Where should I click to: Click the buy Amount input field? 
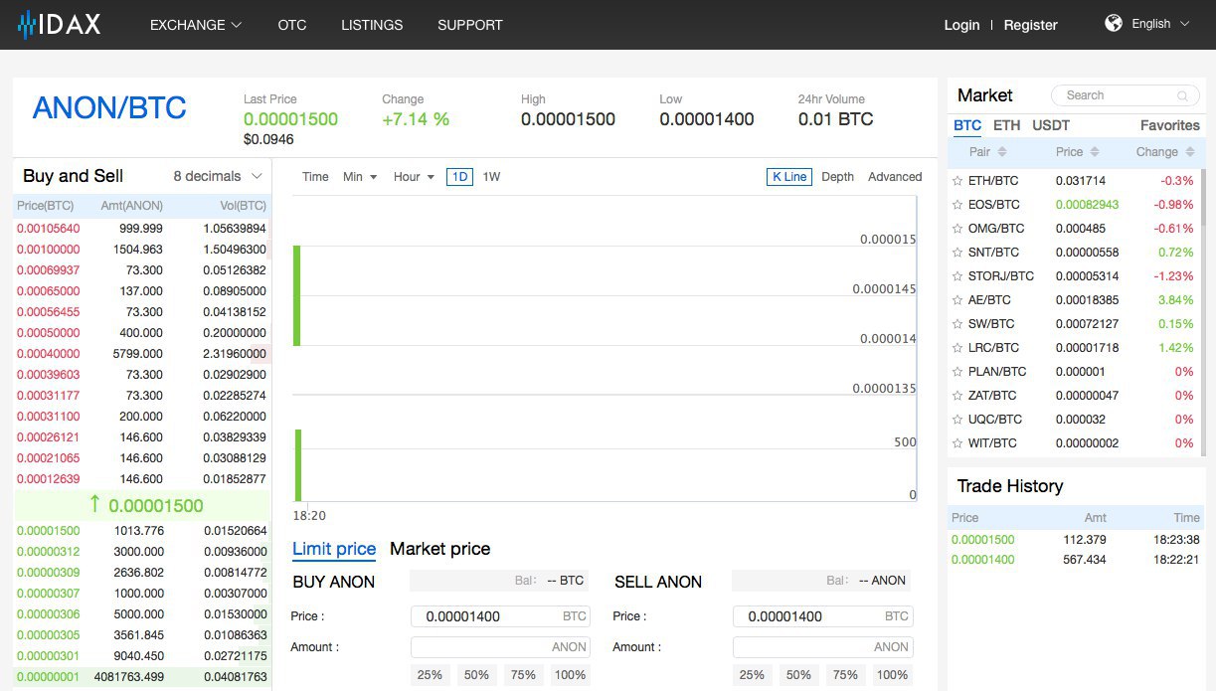(x=500, y=647)
